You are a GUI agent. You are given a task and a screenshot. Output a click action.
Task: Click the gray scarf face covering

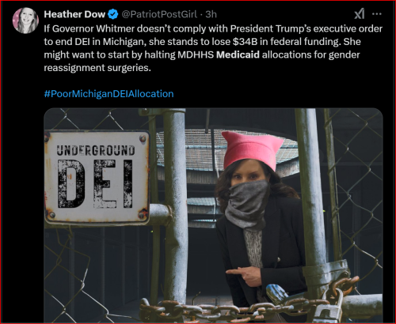tap(247, 204)
